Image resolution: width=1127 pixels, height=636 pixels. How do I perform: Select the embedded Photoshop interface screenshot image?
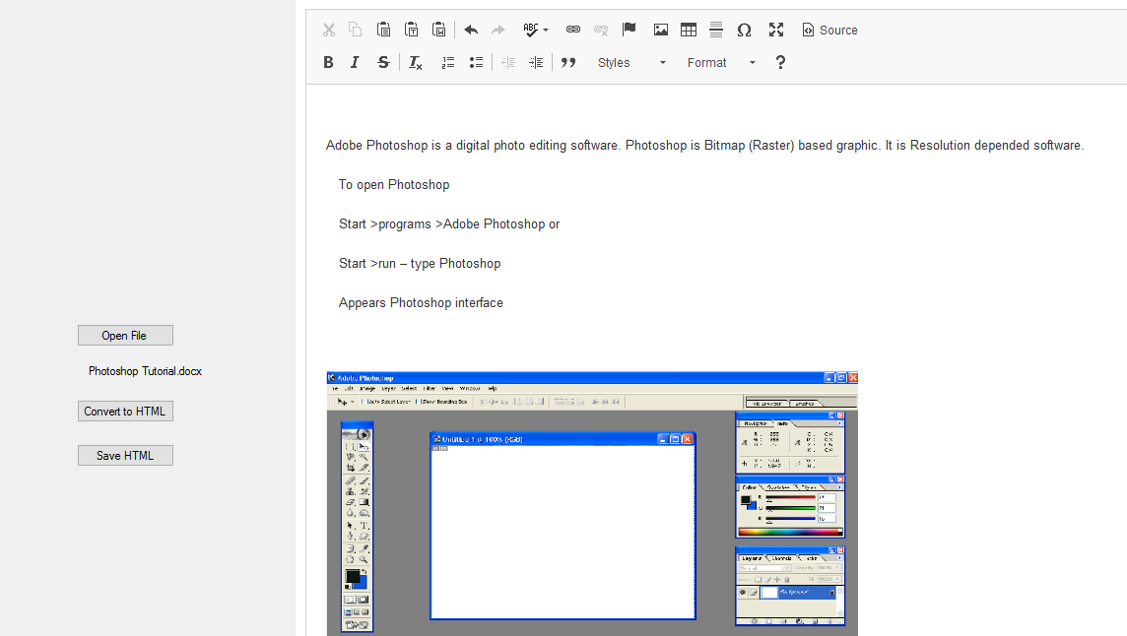[x=592, y=504]
